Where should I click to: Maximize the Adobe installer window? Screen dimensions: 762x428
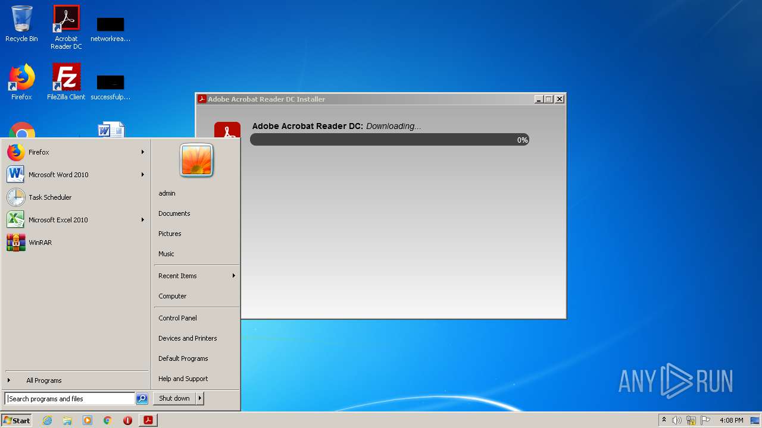click(549, 99)
